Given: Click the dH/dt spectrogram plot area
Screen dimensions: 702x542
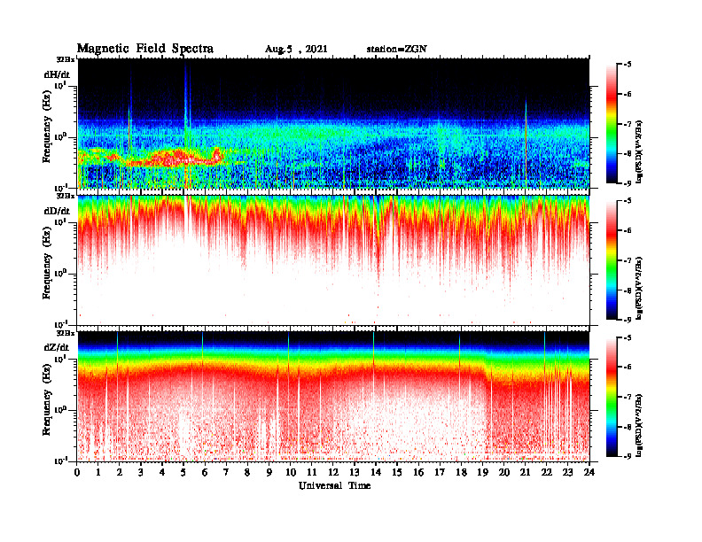Looking at the screenshot, I should 333,123.
